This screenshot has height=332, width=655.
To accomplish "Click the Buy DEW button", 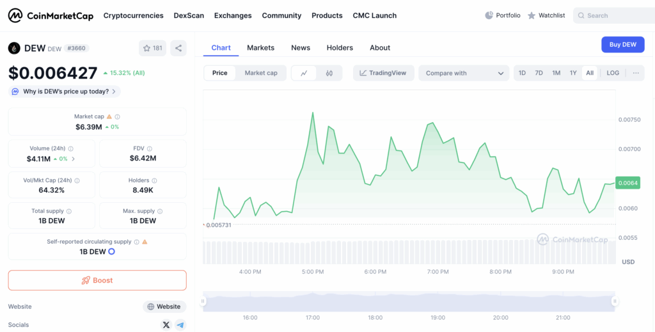I will coord(622,44).
